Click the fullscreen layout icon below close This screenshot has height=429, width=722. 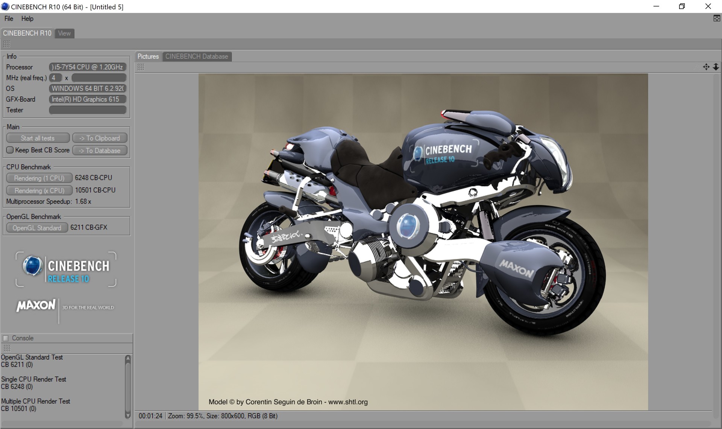point(716,18)
